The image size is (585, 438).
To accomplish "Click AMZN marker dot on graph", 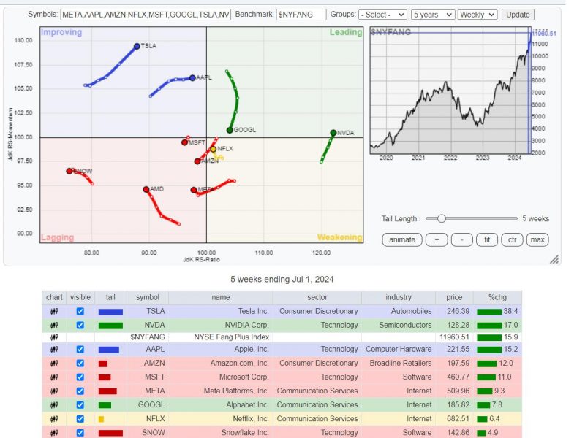I will [197, 161].
